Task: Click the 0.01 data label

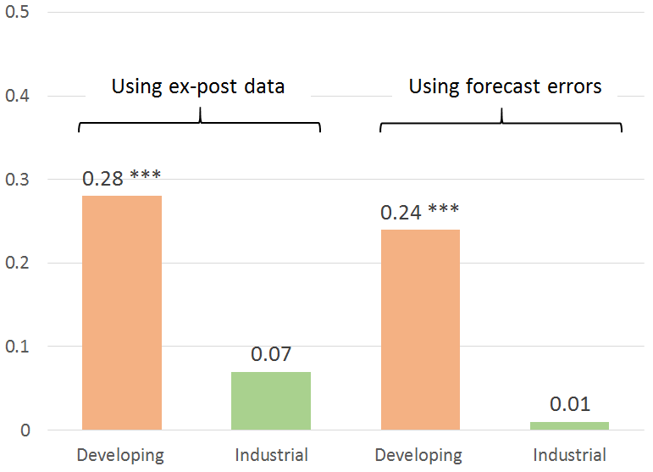Action: click(x=569, y=404)
